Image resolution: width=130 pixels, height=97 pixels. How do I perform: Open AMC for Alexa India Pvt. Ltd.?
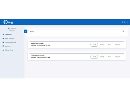pyautogui.click(x=109, y=45)
